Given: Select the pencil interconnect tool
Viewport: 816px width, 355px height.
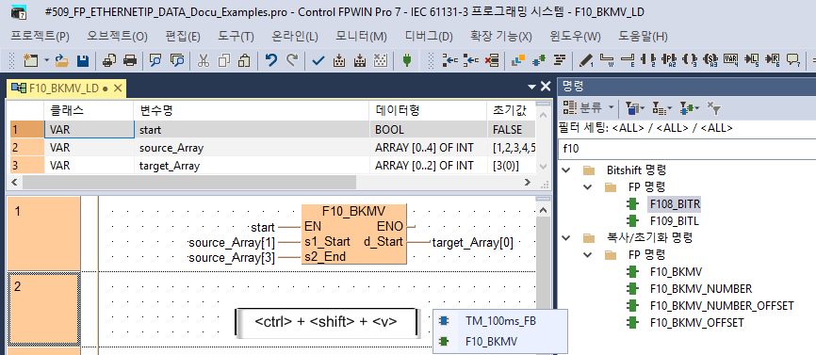Looking at the screenshot, I should pyautogui.click(x=586, y=60).
